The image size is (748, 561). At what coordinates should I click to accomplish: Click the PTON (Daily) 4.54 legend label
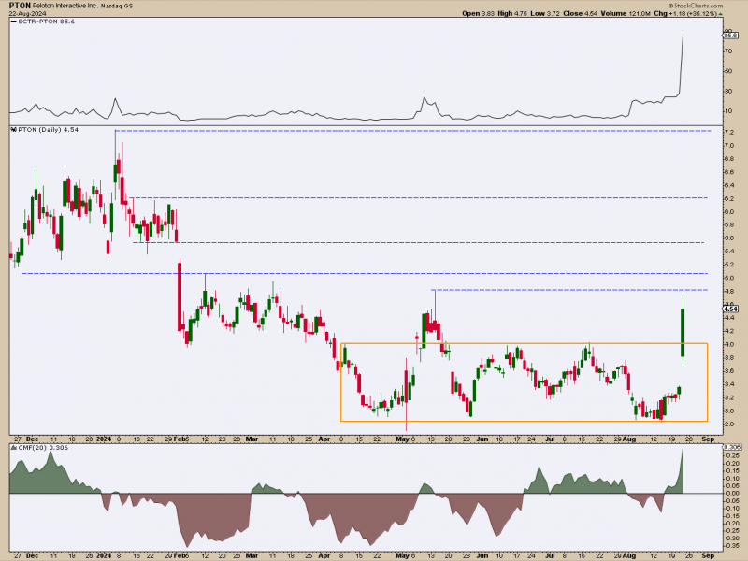coord(49,130)
